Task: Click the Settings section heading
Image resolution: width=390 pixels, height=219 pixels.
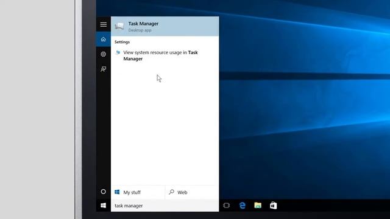Action: [122, 42]
